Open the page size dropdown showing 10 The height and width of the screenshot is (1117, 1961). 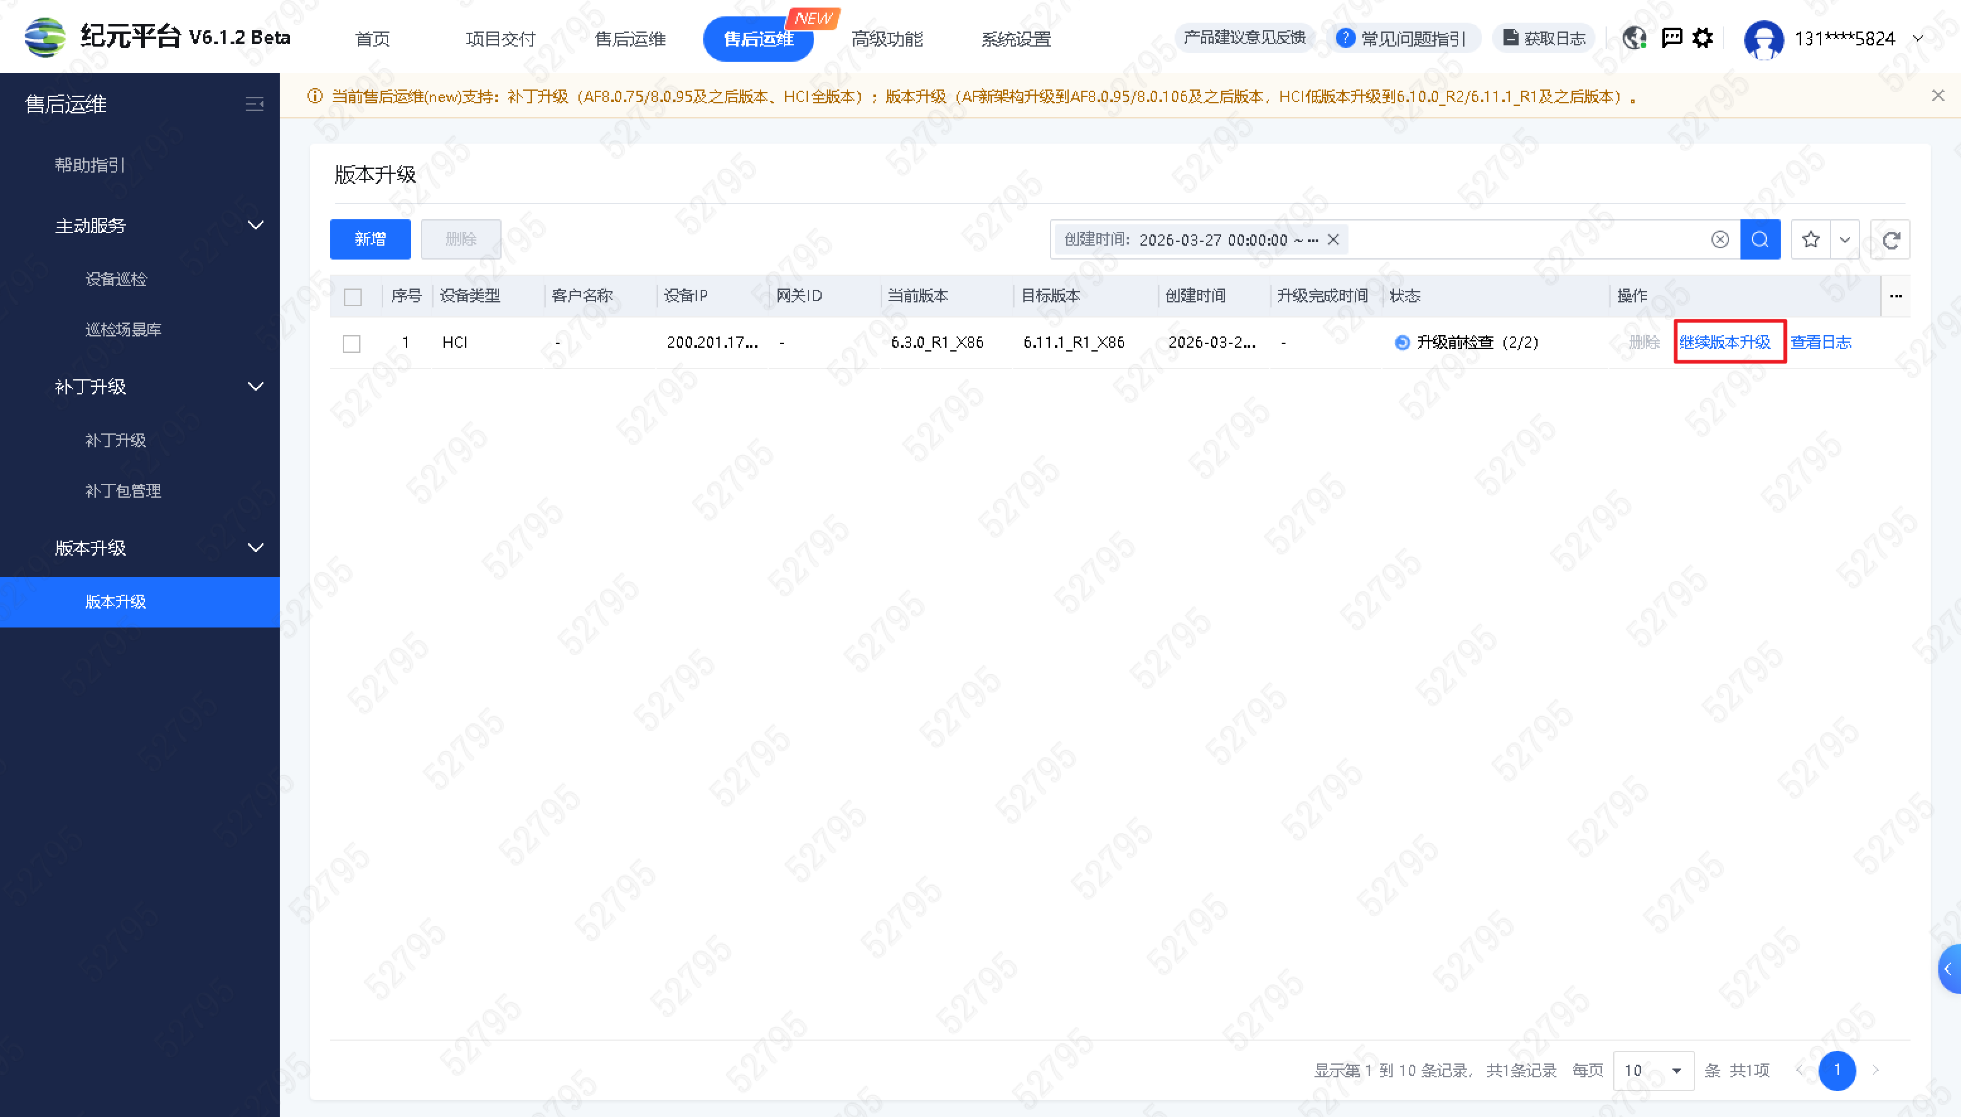(1653, 1070)
